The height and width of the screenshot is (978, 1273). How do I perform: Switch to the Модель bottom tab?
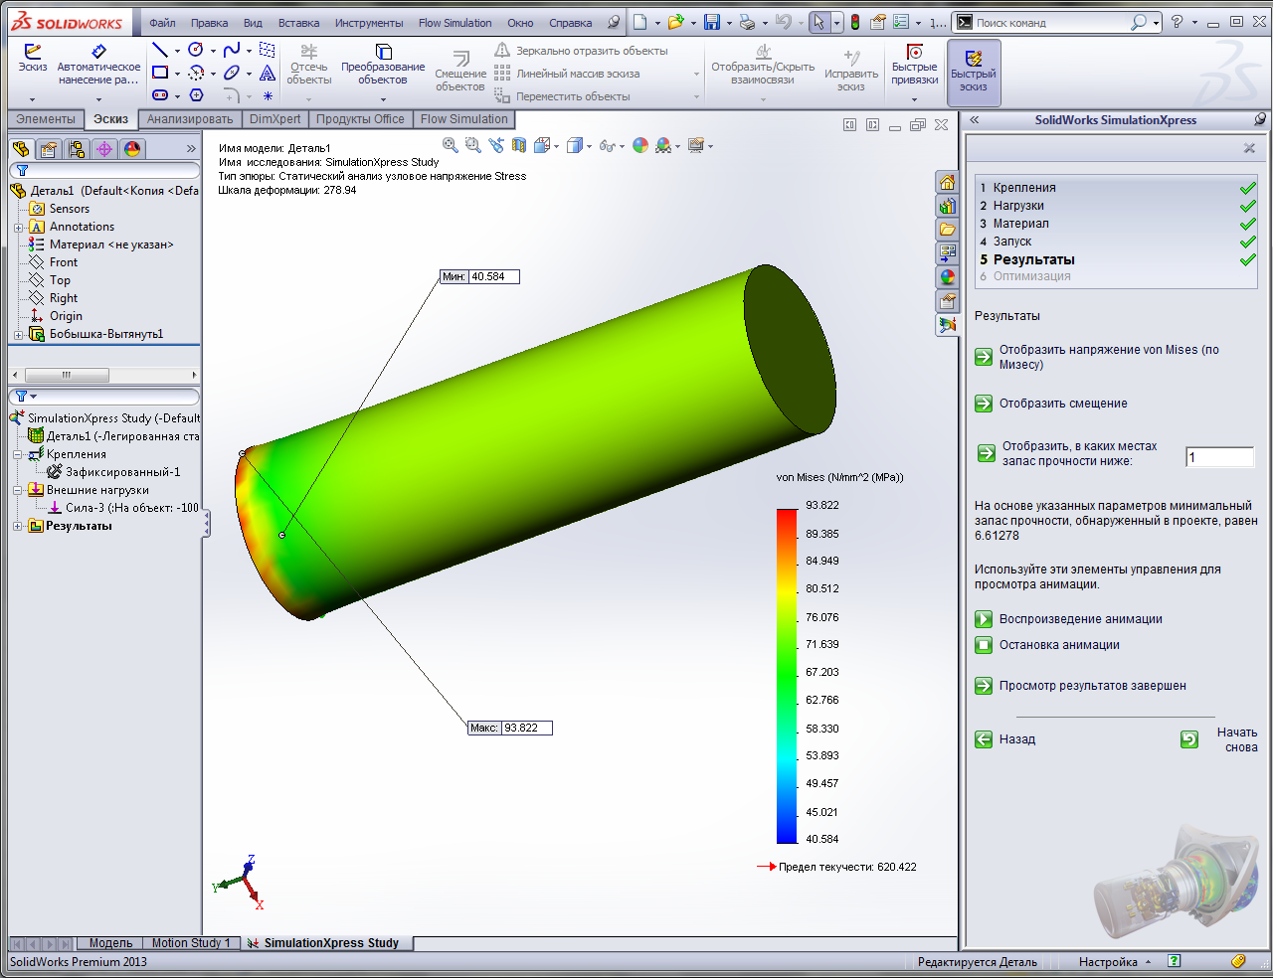(x=110, y=943)
